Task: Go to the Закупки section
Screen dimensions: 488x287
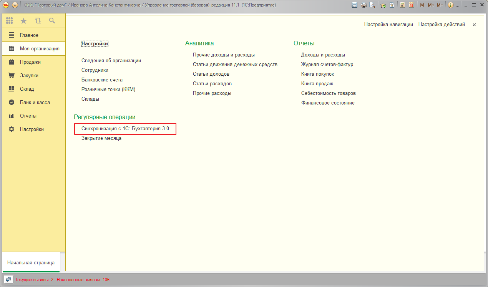Action: click(33, 75)
